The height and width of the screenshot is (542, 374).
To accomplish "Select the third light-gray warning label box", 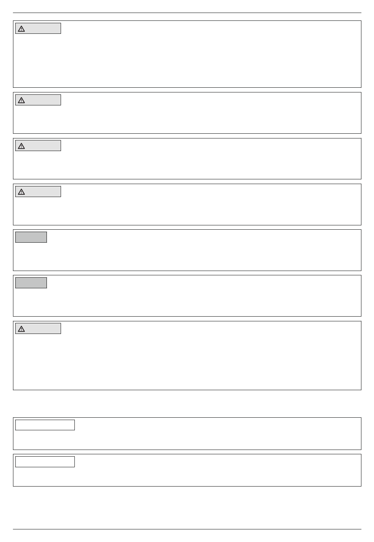I will (38, 146).
